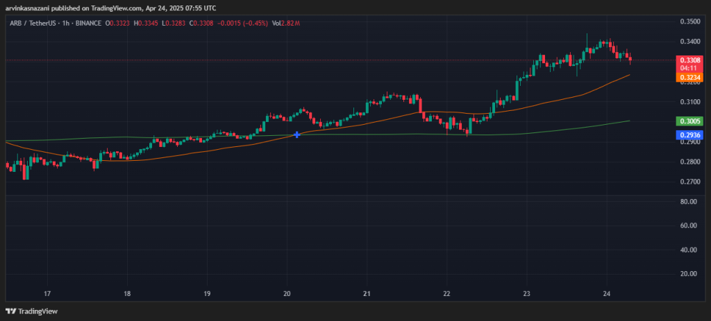Click the date label 17 on time axis
The width and height of the screenshot is (711, 321).
click(x=47, y=293)
